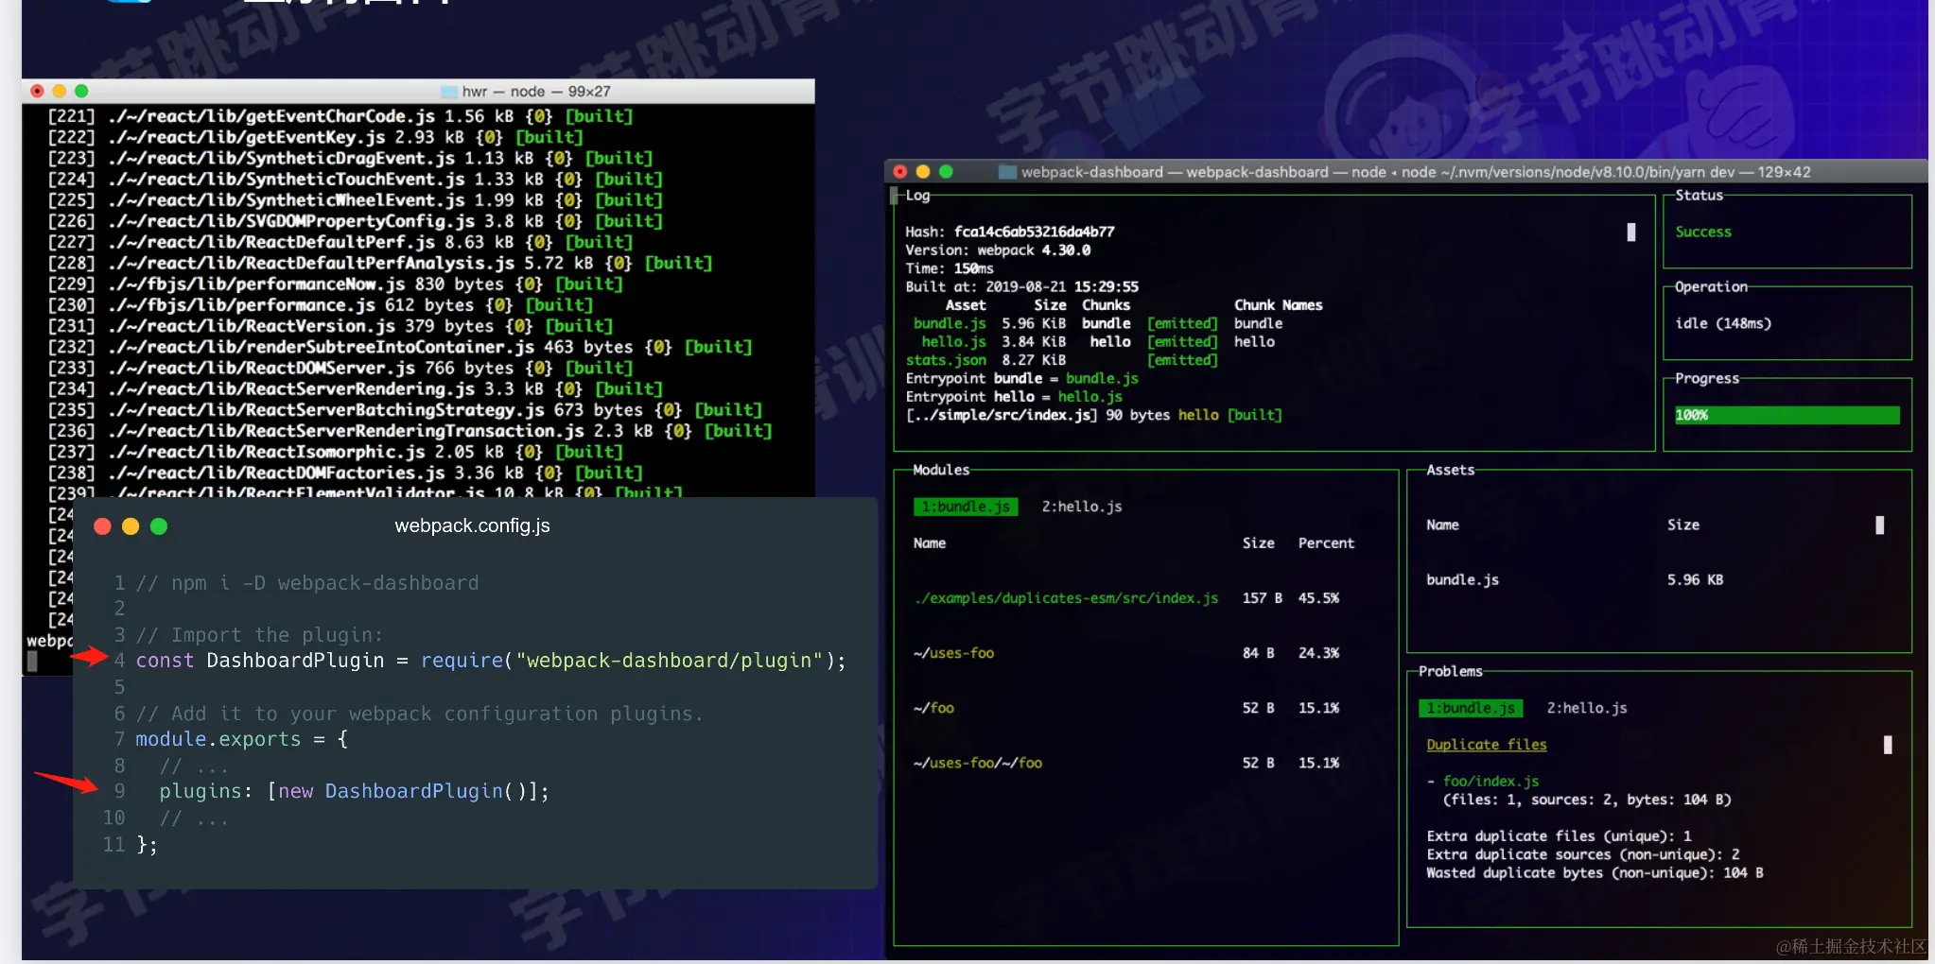
Task: Select the '~/uses-foo/~/foo' module row
Action: [x=1126, y=763]
